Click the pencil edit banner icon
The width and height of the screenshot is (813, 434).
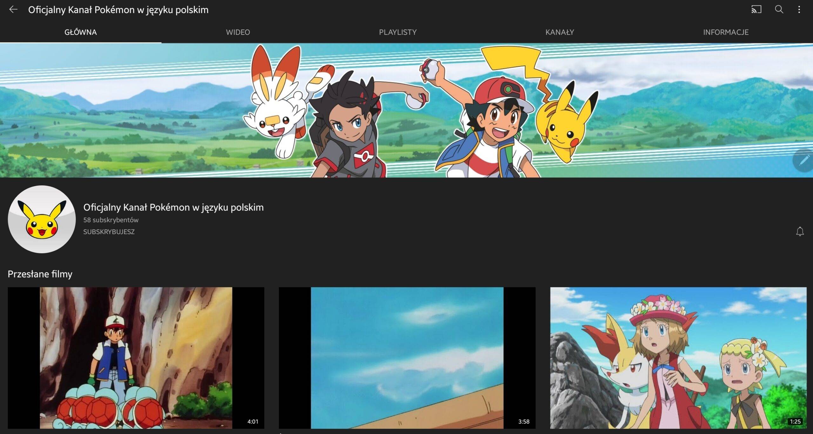pos(803,160)
